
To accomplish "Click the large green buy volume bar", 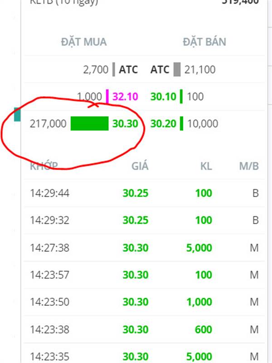I will pyautogui.click(x=89, y=123).
